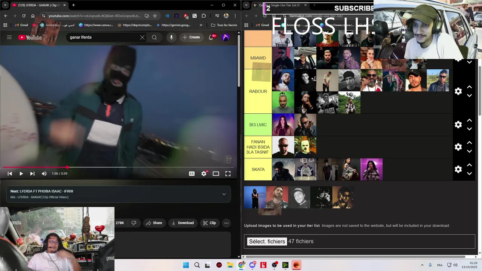Open settings gear for the RABOUR tier
The width and height of the screenshot is (482, 271).
(458, 91)
